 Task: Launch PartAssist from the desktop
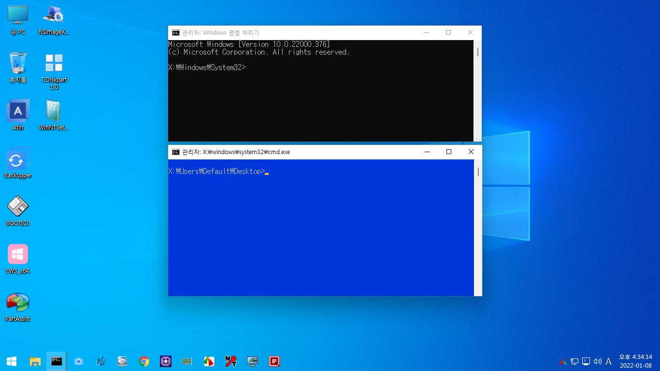(x=18, y=307)
